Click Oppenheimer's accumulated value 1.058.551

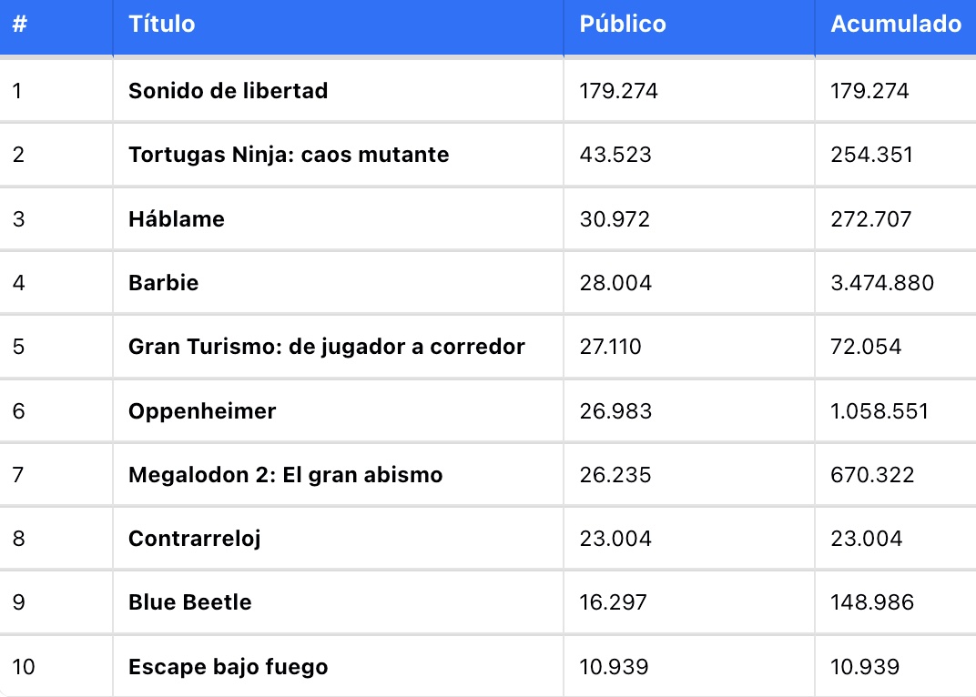pos(879,410)
